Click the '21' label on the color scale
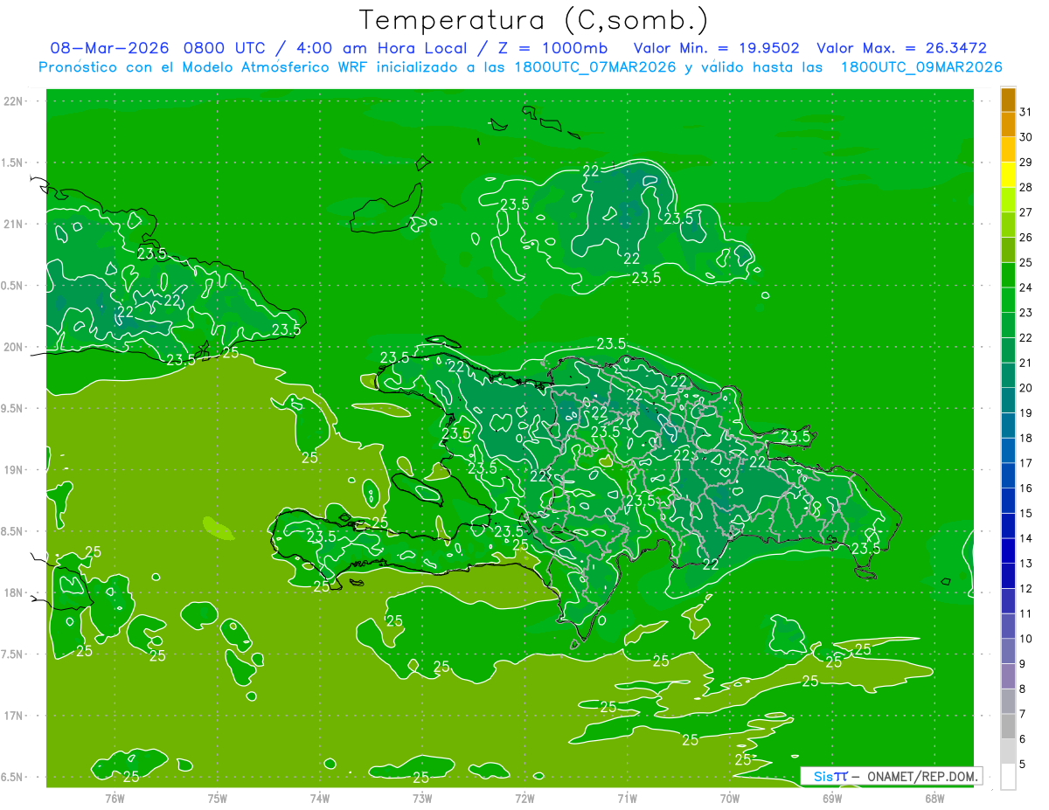 1026,363
